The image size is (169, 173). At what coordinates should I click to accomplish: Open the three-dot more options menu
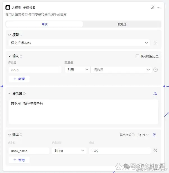[159, 7]
